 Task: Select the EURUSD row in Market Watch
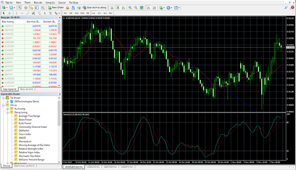tap(29, 34)
